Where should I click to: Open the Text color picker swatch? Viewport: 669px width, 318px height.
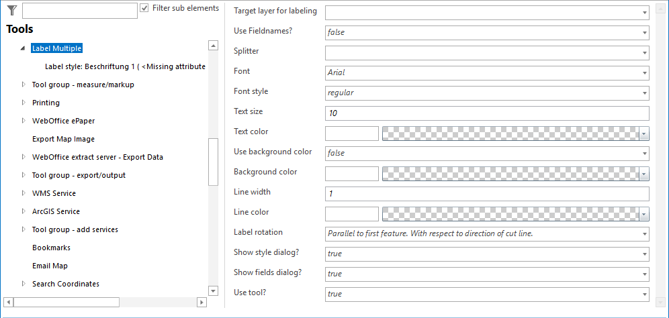pyautogui.click(x=352, y=133)
